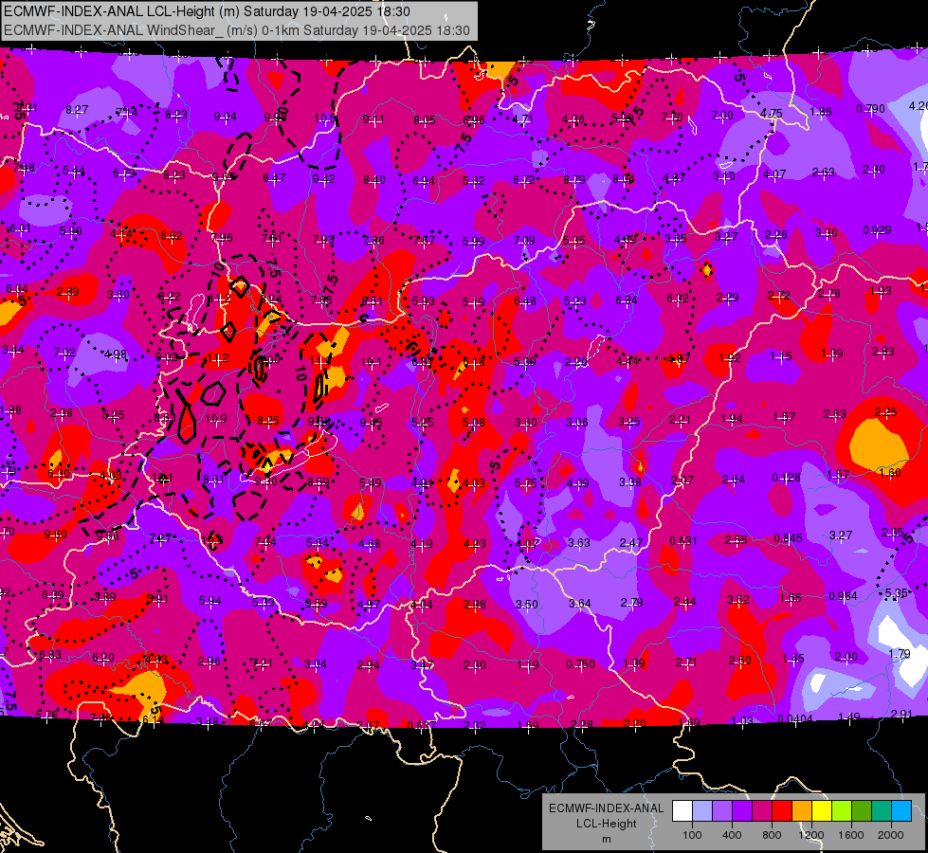928x853 pixels.
Task: Click the 1200 label on the legend scale
Action: 811,835
